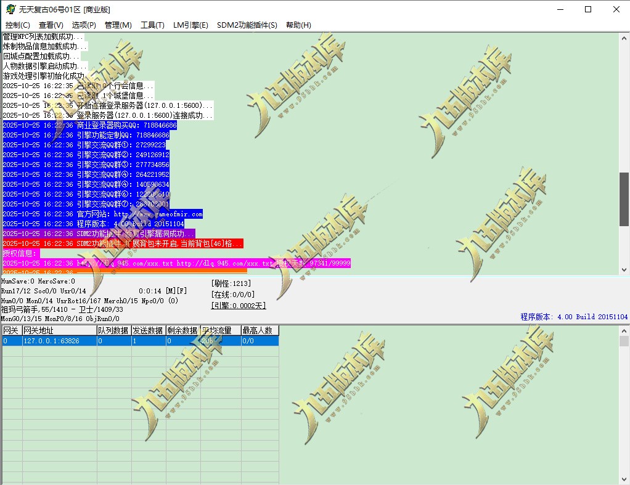Click the MonG0/13/15 MonP0/8/16 status line
The image size is (630, 485).
(x=60, y=319)
